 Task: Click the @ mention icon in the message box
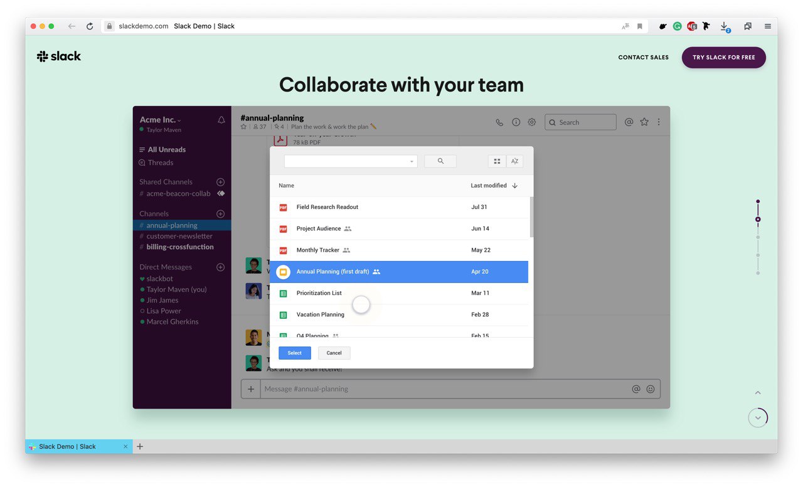[636, 389]
